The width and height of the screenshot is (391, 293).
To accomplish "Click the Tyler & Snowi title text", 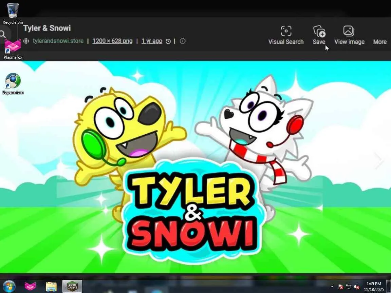I will click(x=47, y=28).
